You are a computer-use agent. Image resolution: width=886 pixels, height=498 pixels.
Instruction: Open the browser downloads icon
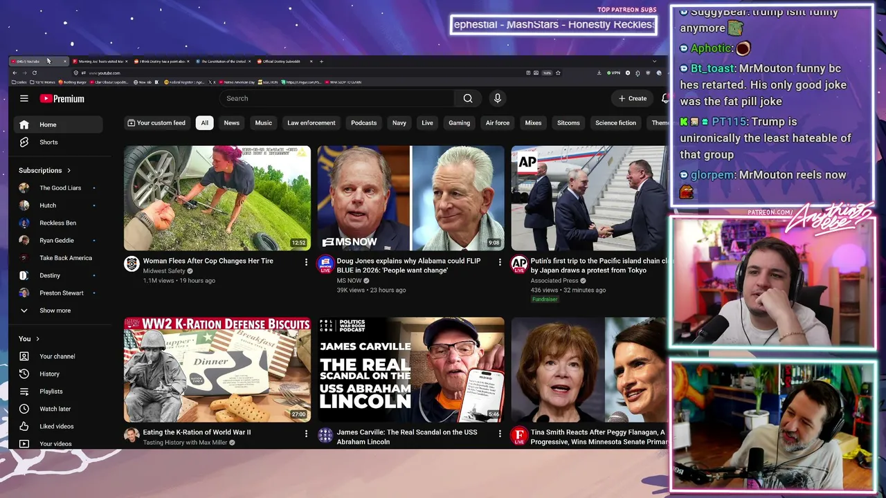tap(599, 73)
